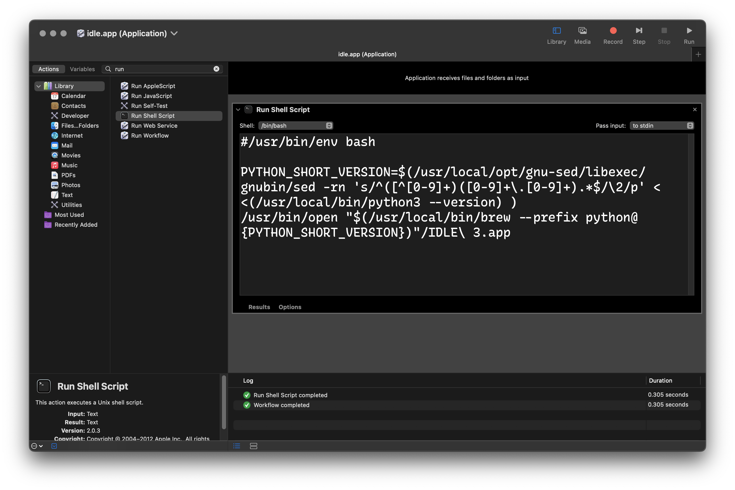Select Run AppleScript action
Image resolution: width=735 pixels, height=490 pixels.
pos(169,86)
